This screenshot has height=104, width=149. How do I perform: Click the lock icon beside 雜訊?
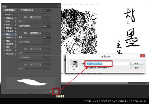[x=16, y=41]
